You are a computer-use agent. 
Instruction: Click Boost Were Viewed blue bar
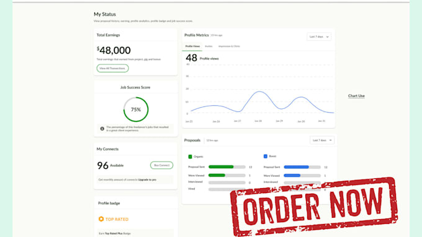(x=292, y=176)
